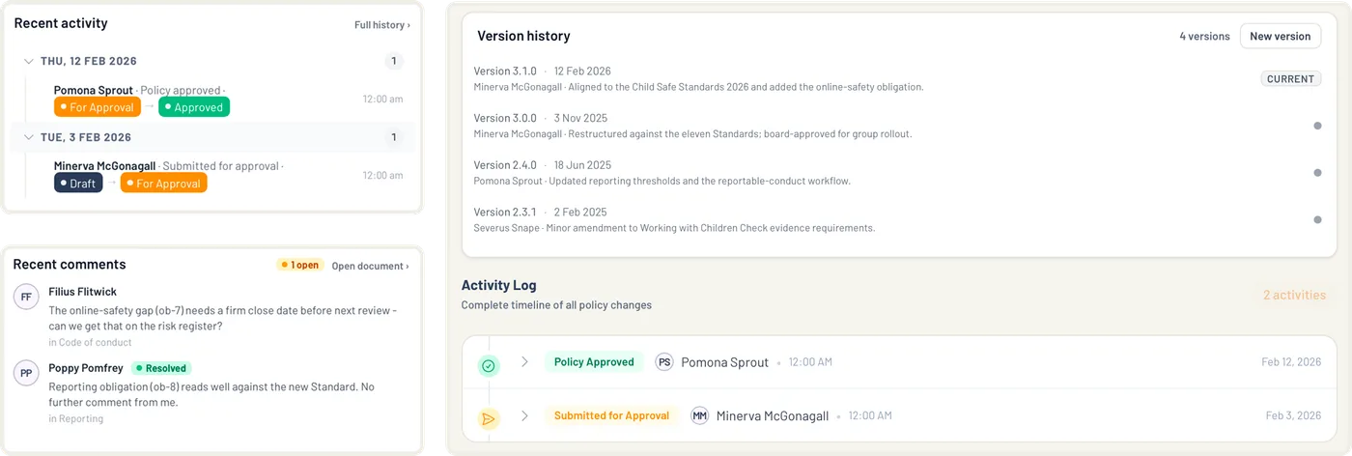1352x456 pixels.
Task: Open Version 2.3.1 dated 2 Feb 2025
Action: tap(896, 219)
